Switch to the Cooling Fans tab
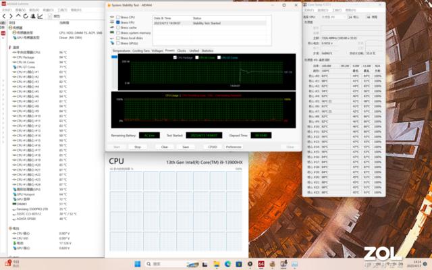This screenshot has width=432, height=270. [141, 51]
